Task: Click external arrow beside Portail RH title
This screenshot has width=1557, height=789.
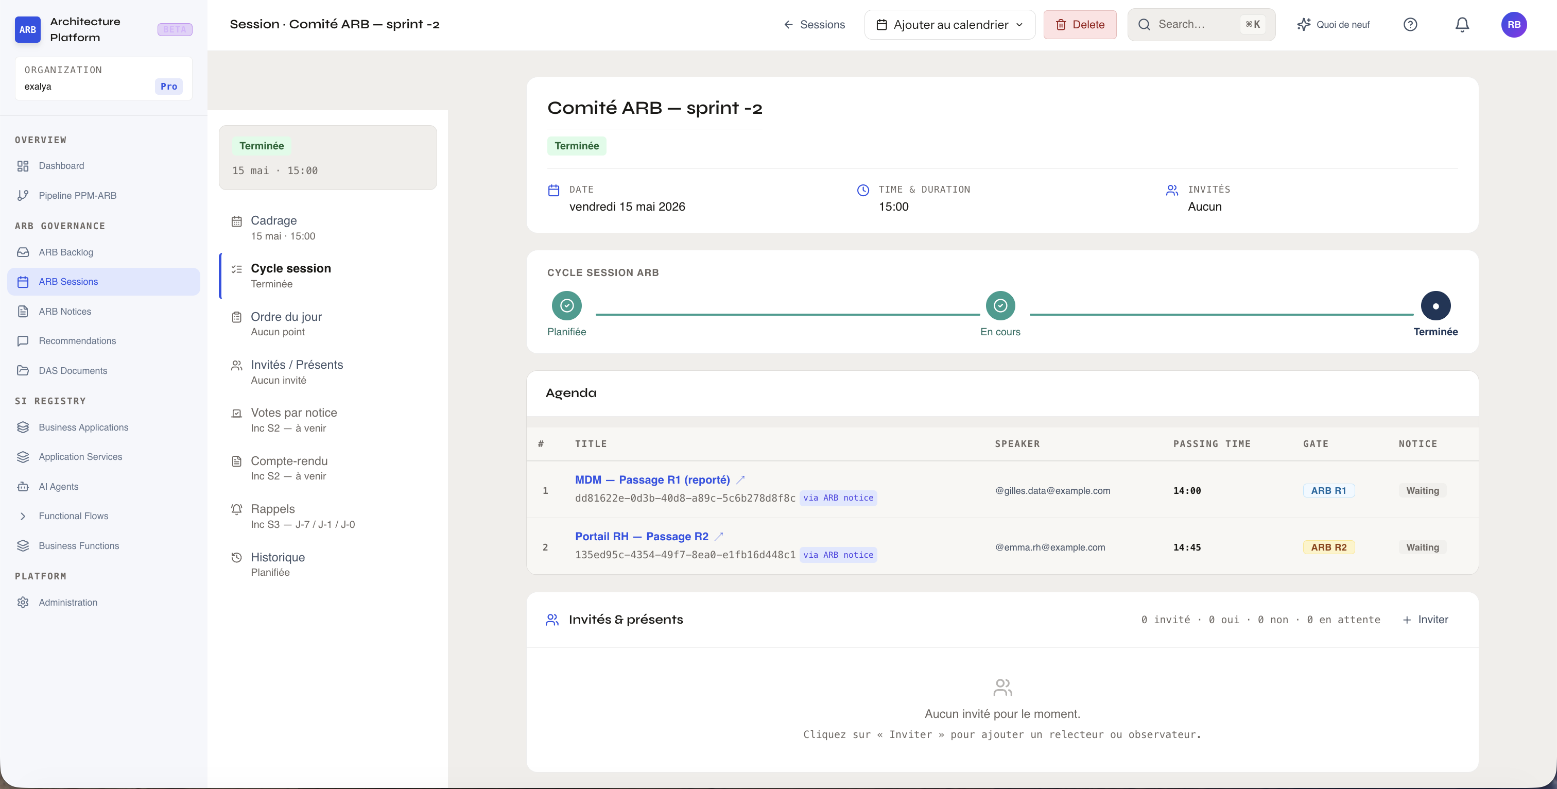Action: 719,537
